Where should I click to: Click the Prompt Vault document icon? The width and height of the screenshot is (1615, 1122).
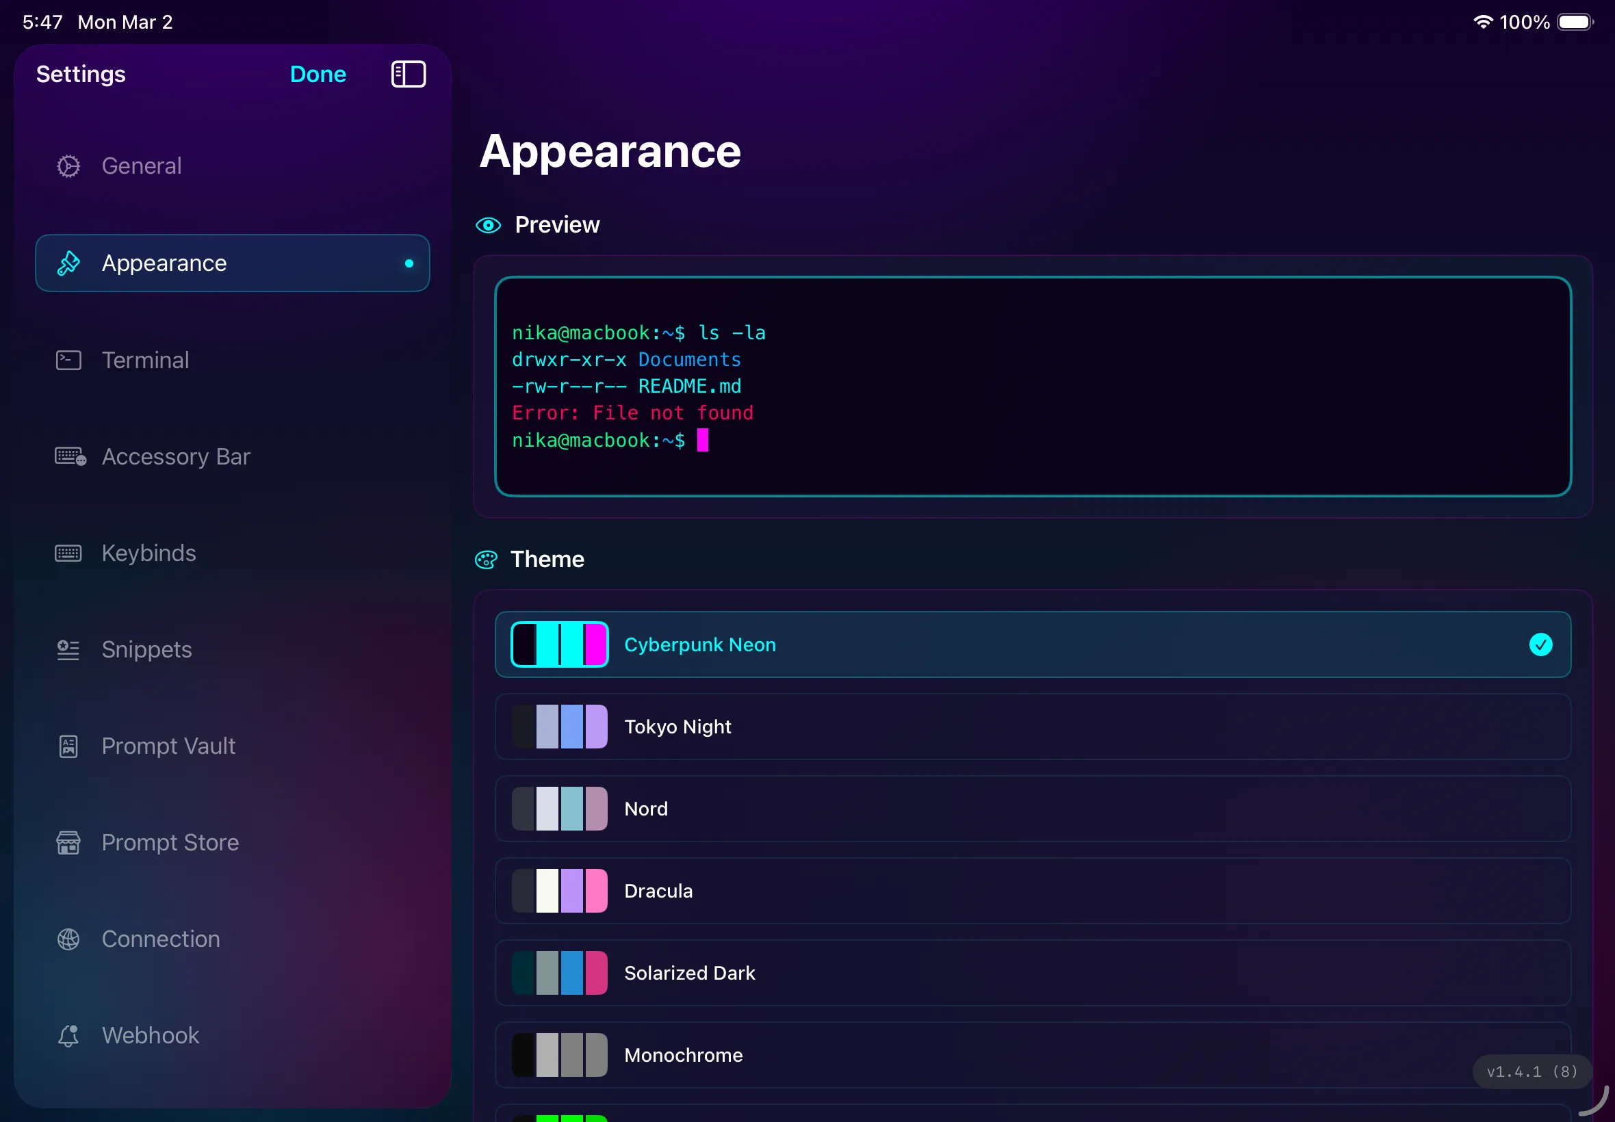[x=68, y=746]
